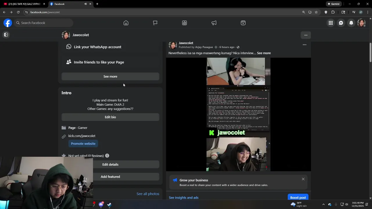This screenshot has height=209, width=372.
Task: Expand the See more button above Intro
Action: (110, 76)
